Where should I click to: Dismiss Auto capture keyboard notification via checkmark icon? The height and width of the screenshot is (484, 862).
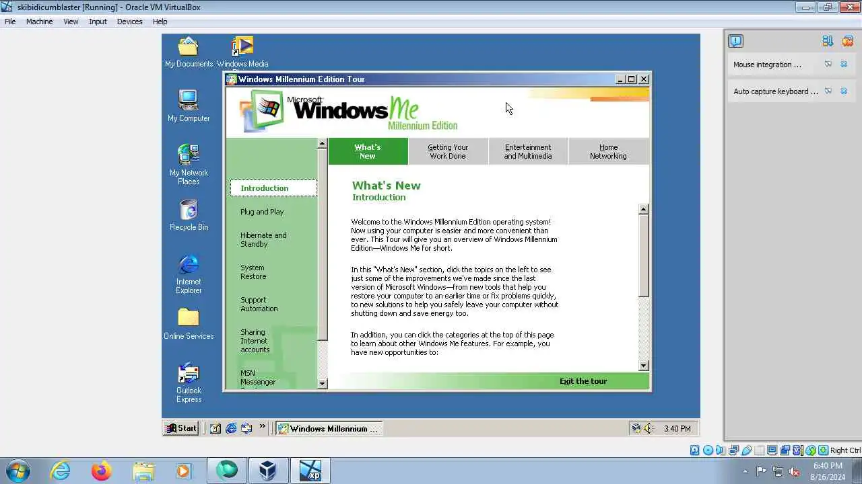point(828,91)
